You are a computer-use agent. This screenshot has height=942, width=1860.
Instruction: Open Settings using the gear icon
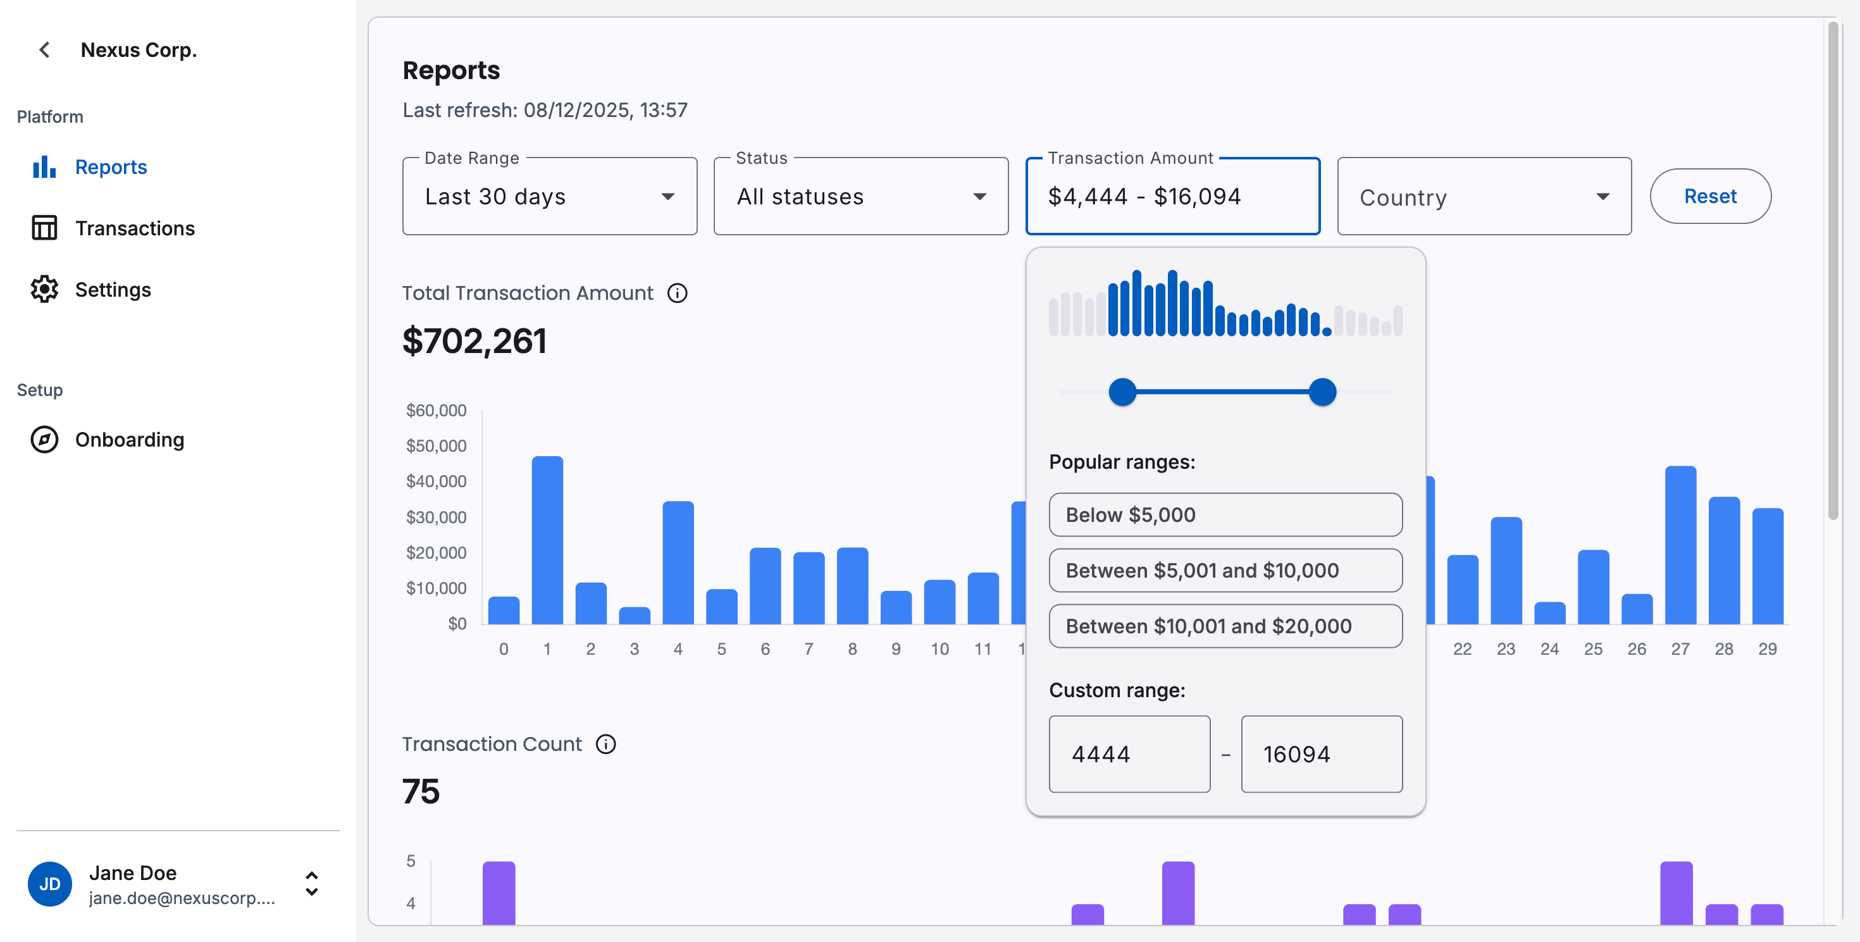point(45,290)
